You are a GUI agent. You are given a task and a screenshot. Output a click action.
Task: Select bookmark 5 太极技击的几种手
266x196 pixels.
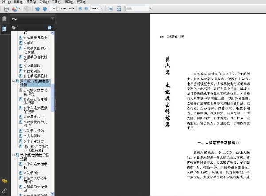tap(35, 124)
